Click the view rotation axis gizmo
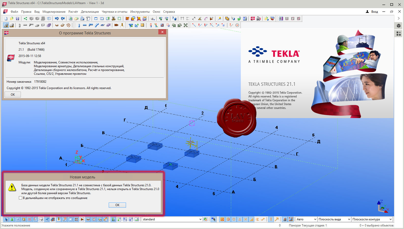Screen dimensions: 404x229 point(383,206)
